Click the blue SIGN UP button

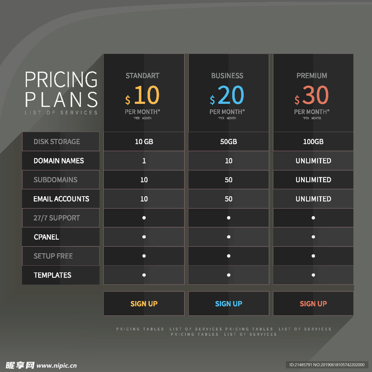click(229, 304)
